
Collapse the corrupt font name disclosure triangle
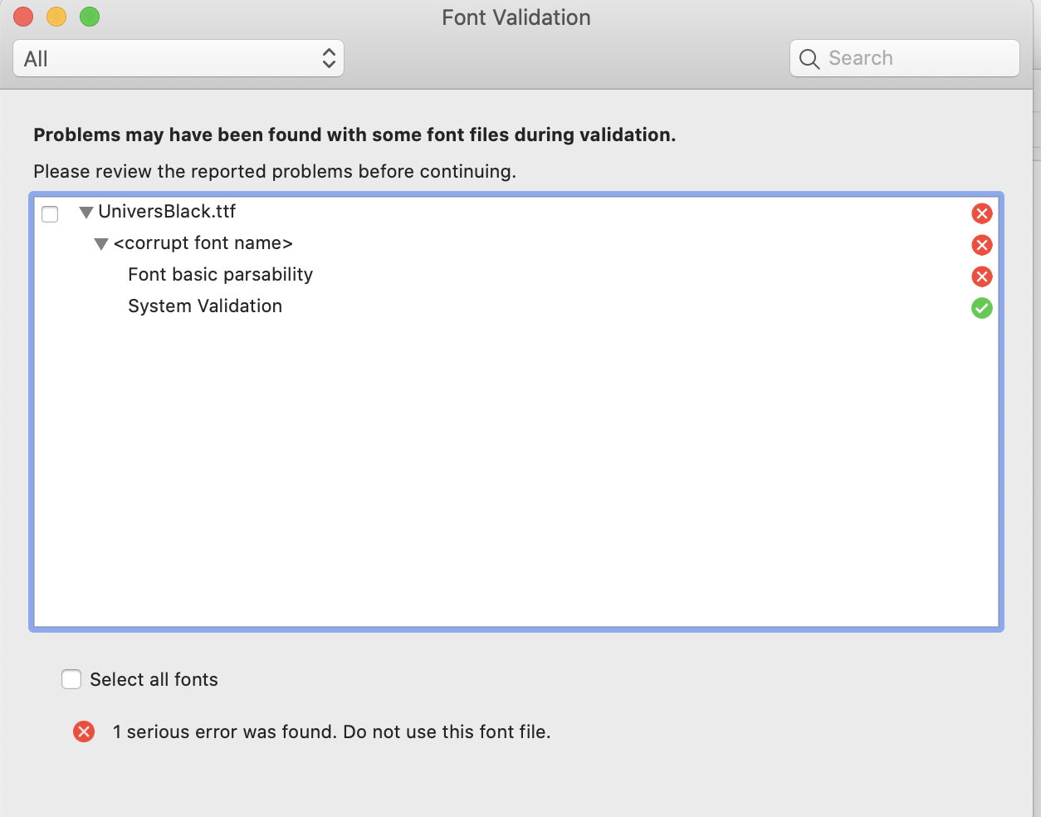[101, 244]
